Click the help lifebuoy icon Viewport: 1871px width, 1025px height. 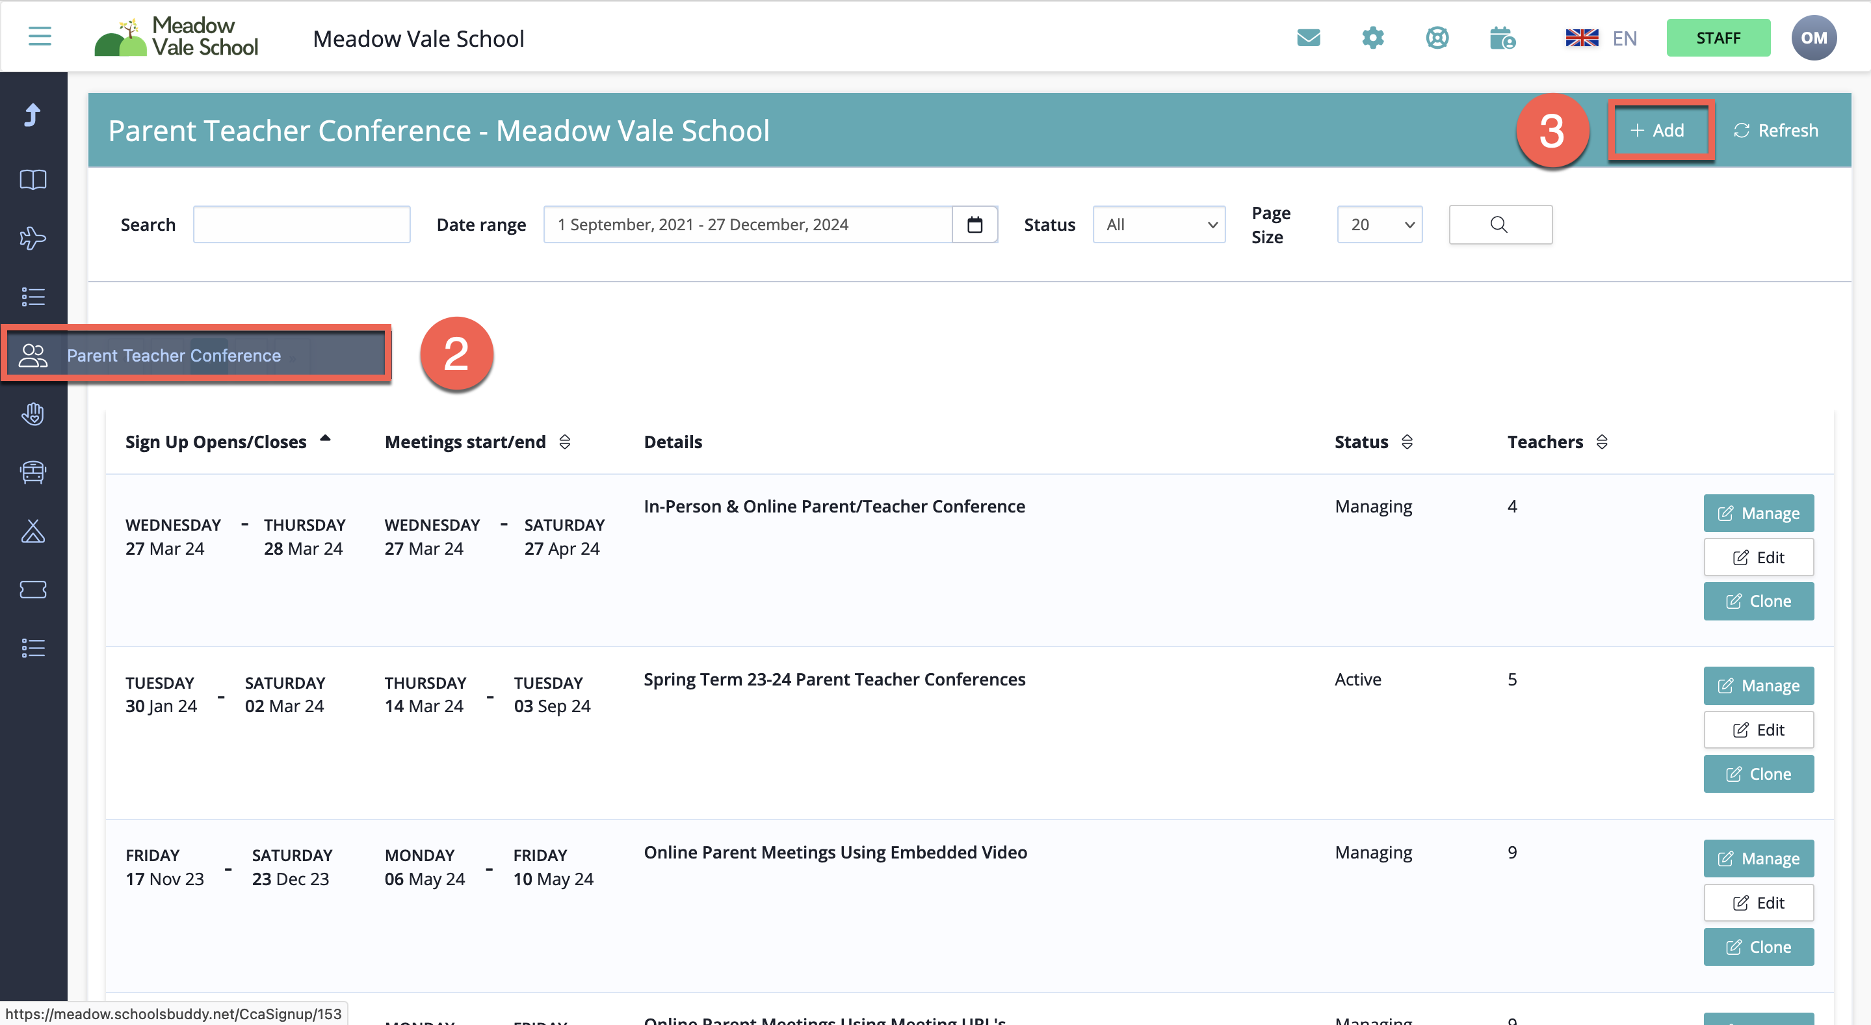[1437, 38]
